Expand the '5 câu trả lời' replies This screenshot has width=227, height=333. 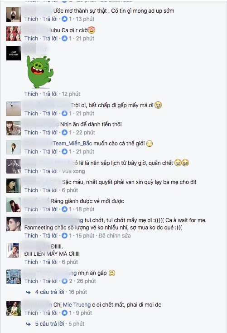click(x=49, y=324)
